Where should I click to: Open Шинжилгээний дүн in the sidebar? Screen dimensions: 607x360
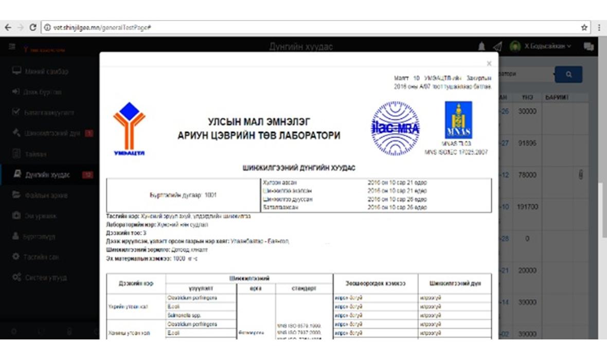click(46, 133)
